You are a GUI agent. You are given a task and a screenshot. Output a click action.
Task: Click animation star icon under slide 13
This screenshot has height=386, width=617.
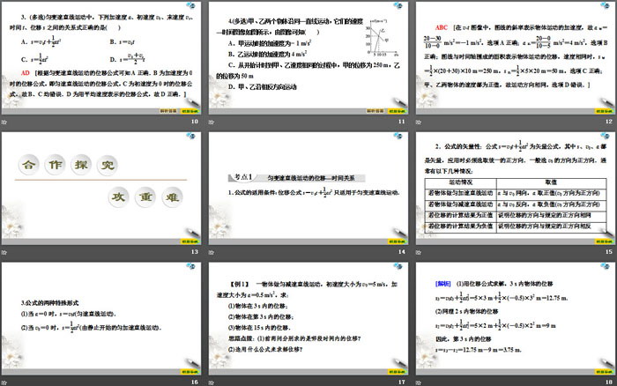click(x=5, y=252)
